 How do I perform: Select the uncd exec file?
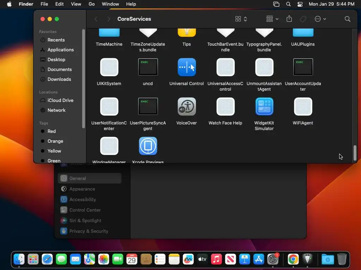(x=148, y=67)
